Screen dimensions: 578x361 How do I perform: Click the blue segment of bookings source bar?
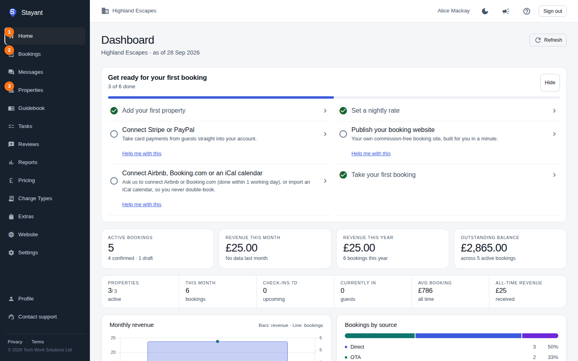[468, 336]
